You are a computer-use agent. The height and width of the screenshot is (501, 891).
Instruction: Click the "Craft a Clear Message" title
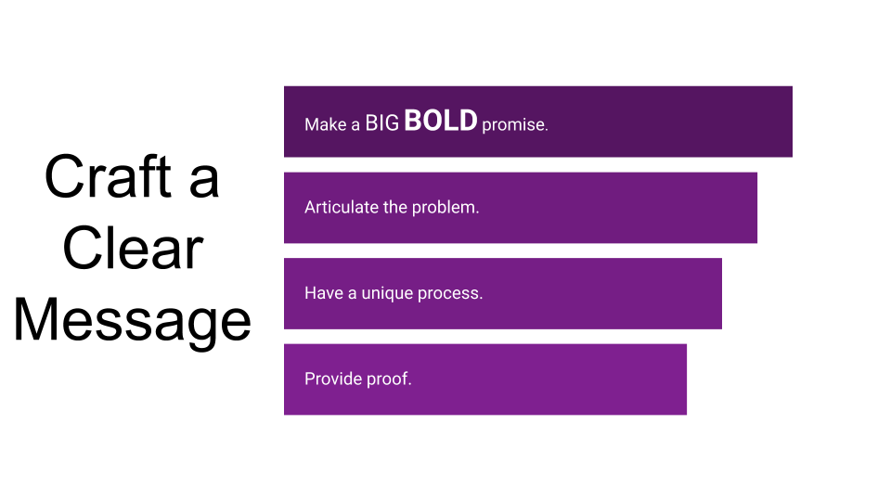(x=132, y=249)
